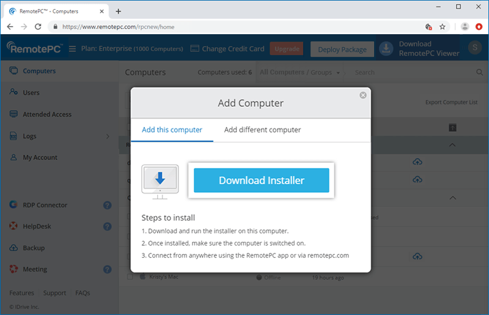Image resolution: width=489 pixels, height=315 pixels.
Task: Click the Search input field
Action: point(411,72)
